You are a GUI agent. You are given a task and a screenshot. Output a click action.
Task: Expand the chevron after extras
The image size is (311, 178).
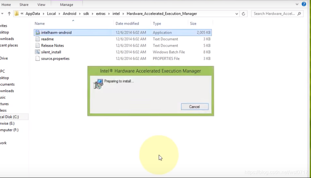pos(109,14)
